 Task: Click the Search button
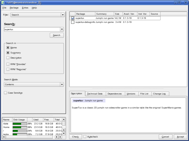coord(57,35)
